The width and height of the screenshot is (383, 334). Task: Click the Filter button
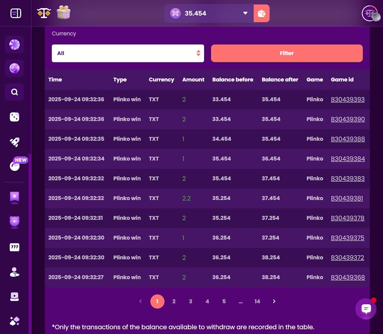287,53
